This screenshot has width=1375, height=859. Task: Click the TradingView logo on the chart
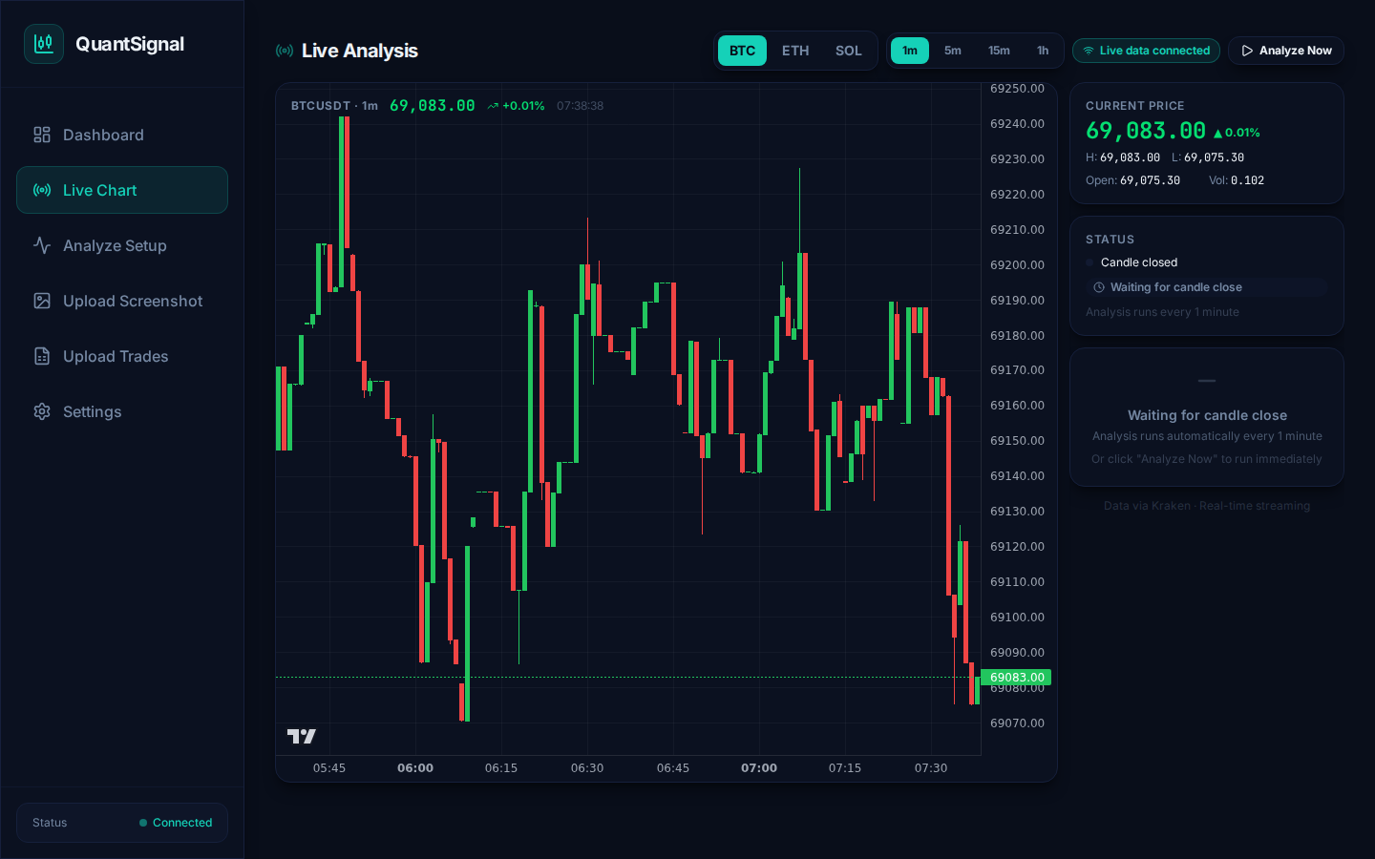point(302,736)
